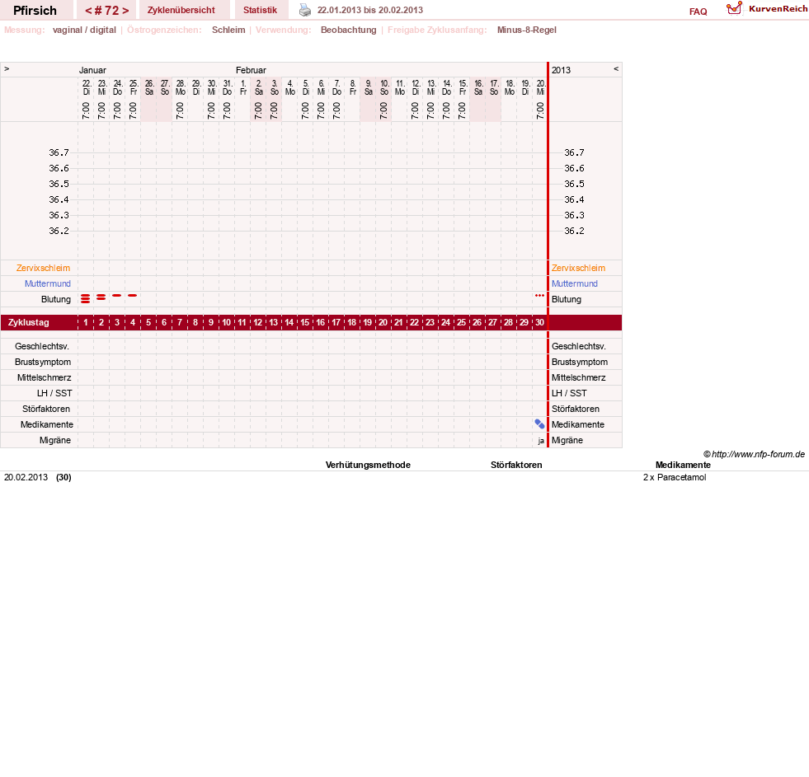This screenshot has height=777, width=809.
Task: Click date header 10. So
Action: point(383,87)
